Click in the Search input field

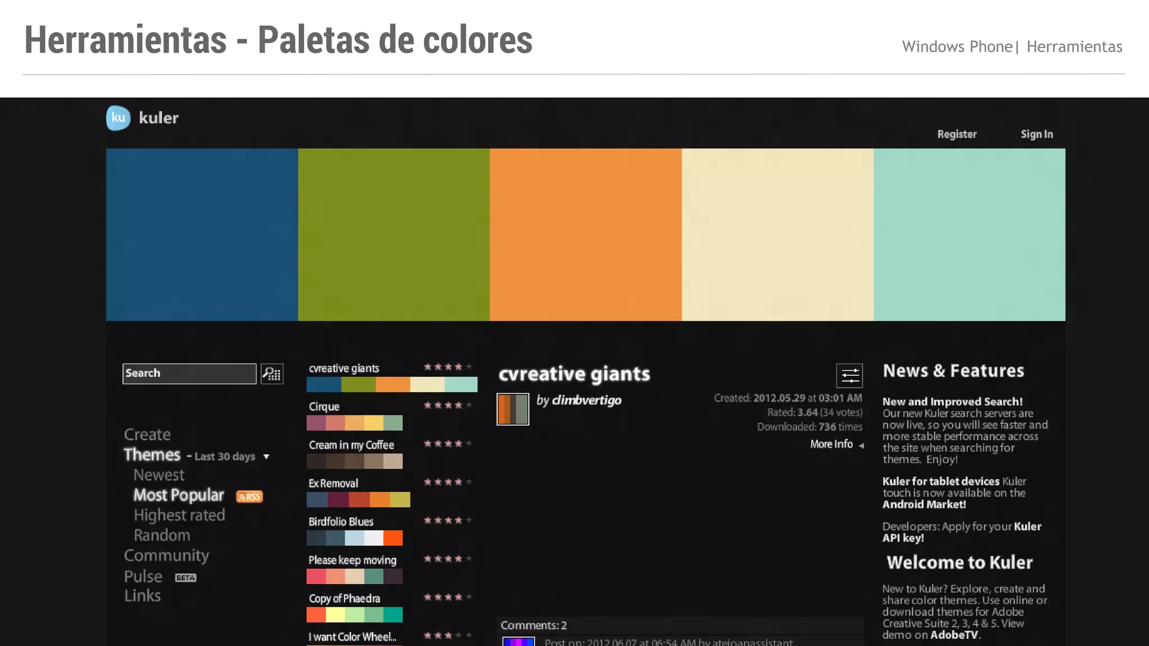point(190,373)
